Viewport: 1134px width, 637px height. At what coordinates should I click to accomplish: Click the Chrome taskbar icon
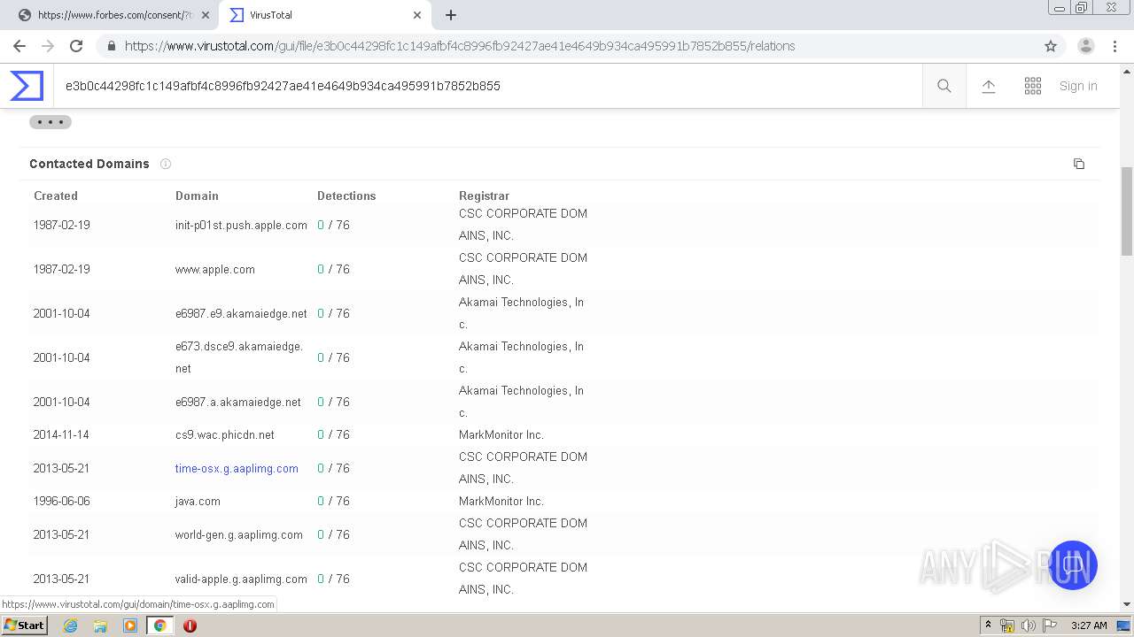[x=159, y=625]
